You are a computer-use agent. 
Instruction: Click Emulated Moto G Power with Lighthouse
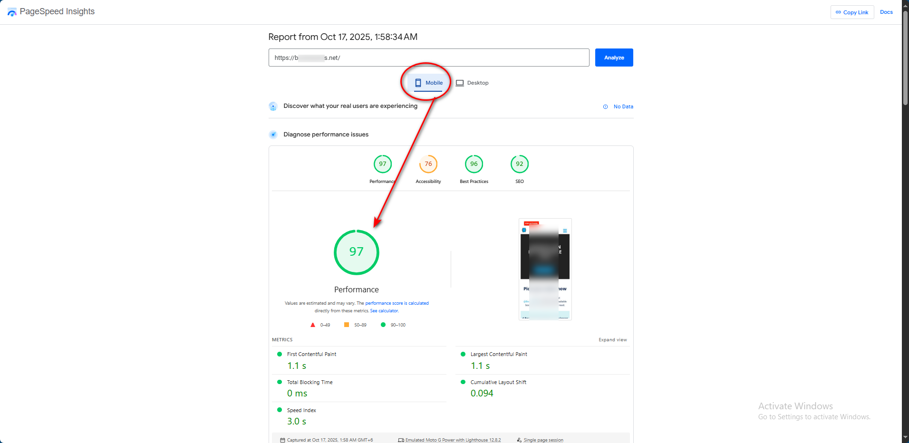coord(453,440)
